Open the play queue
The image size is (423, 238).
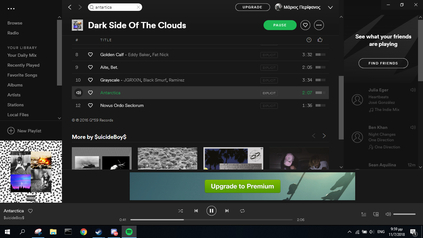click(364, 214)
